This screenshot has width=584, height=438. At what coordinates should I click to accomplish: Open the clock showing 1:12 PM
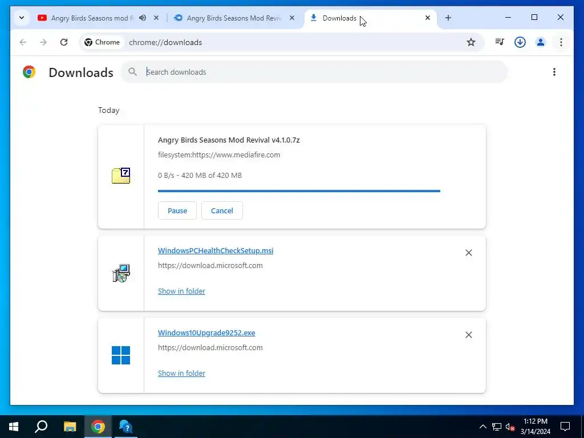click(536, 427)
